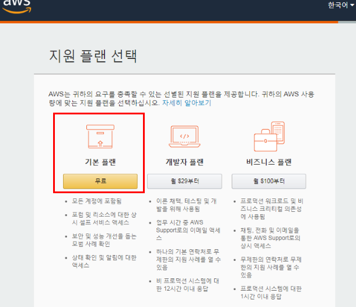Click the AWS logo in header
This screenshot has height=307, width=356.
coord(17,6)
